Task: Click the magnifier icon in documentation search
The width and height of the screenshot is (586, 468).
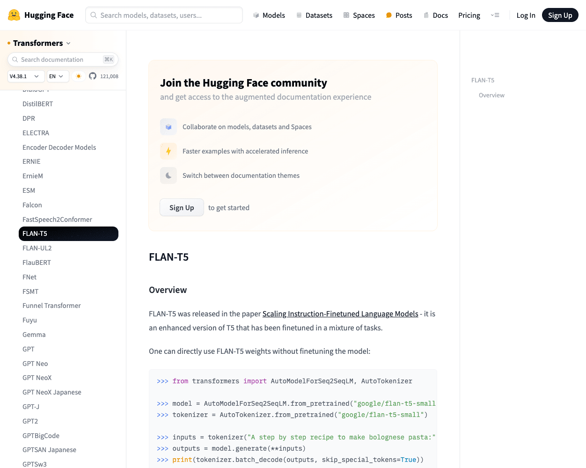Action: pos(15,59)
